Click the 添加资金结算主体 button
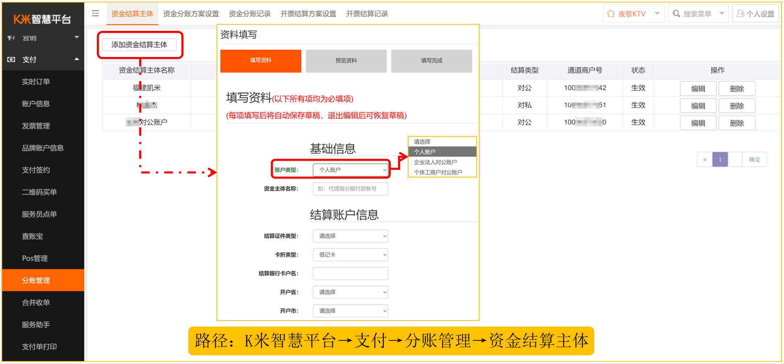This screenshot has height=364, width=784. tap(139, 45)
